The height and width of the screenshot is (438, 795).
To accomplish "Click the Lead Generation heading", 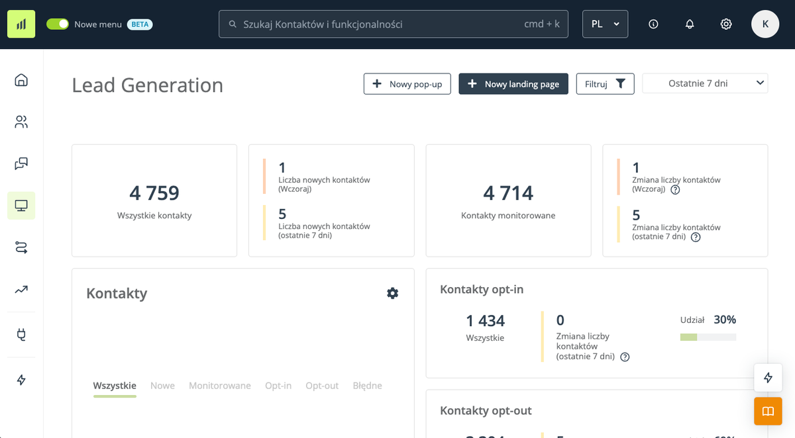I will tap(148, 85).
